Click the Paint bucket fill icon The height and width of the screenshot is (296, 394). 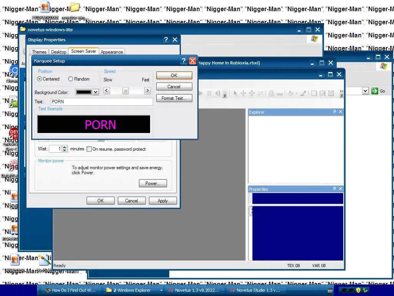pos(290,93)
